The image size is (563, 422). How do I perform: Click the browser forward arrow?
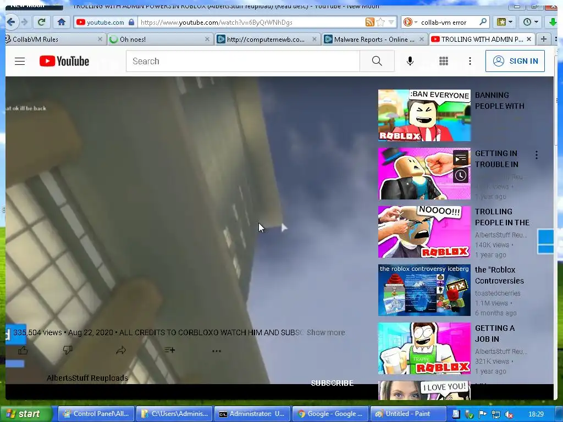pos(24,22)
